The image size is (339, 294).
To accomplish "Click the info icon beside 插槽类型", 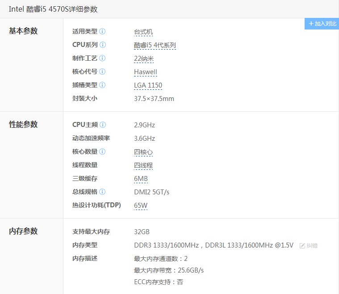I will pos(102,85).
